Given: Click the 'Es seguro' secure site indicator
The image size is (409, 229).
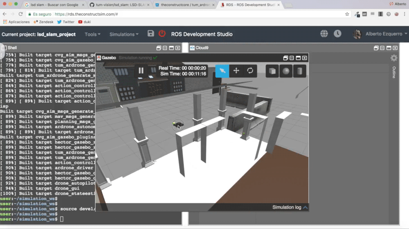Looking at the screenshot, I should pos(40,14).
